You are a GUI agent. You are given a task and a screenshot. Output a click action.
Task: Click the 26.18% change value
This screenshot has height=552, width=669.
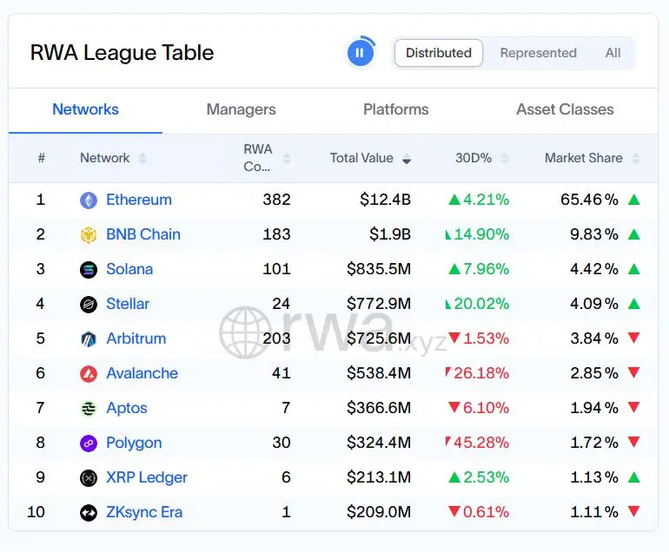[x=481, y=373]
